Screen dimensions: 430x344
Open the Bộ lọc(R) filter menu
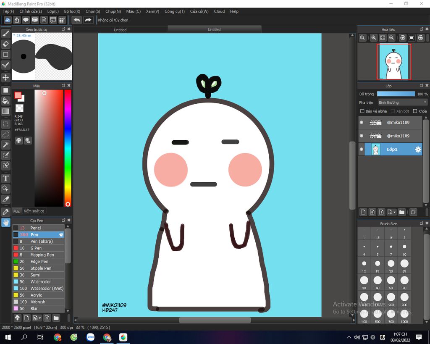(x=72, y=11)
